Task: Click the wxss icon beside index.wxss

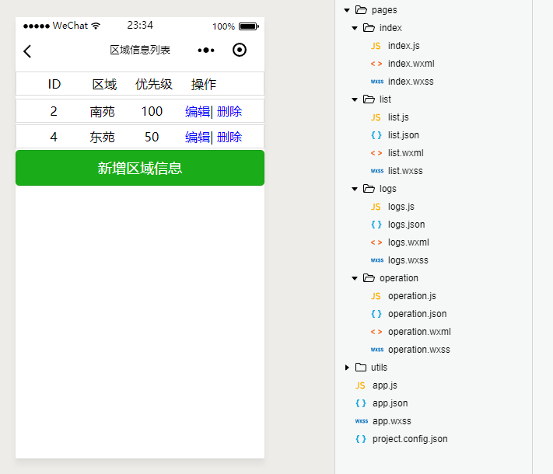Action: click(377, 82)
